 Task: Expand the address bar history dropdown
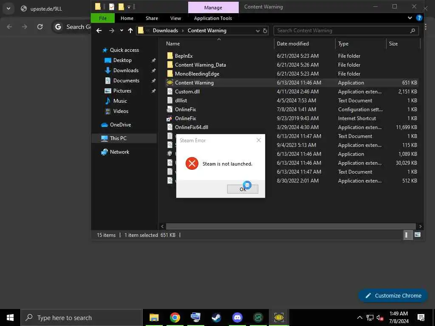click(x=258, y=31)
